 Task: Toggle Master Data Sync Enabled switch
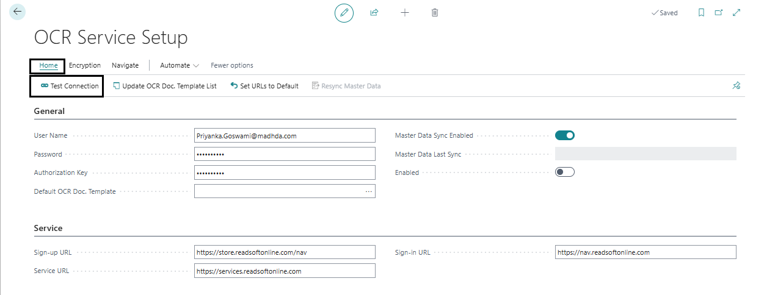click(565, 135)
